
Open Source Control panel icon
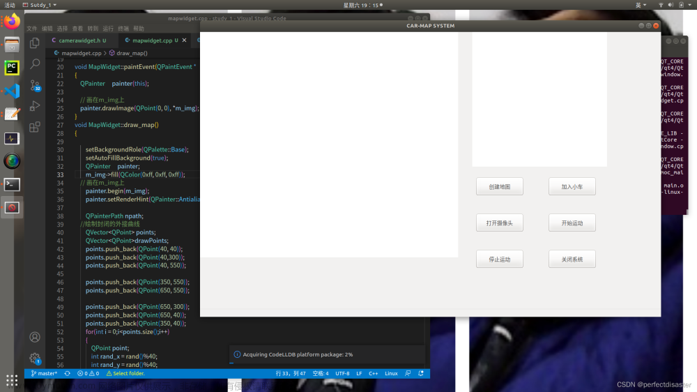35,85
